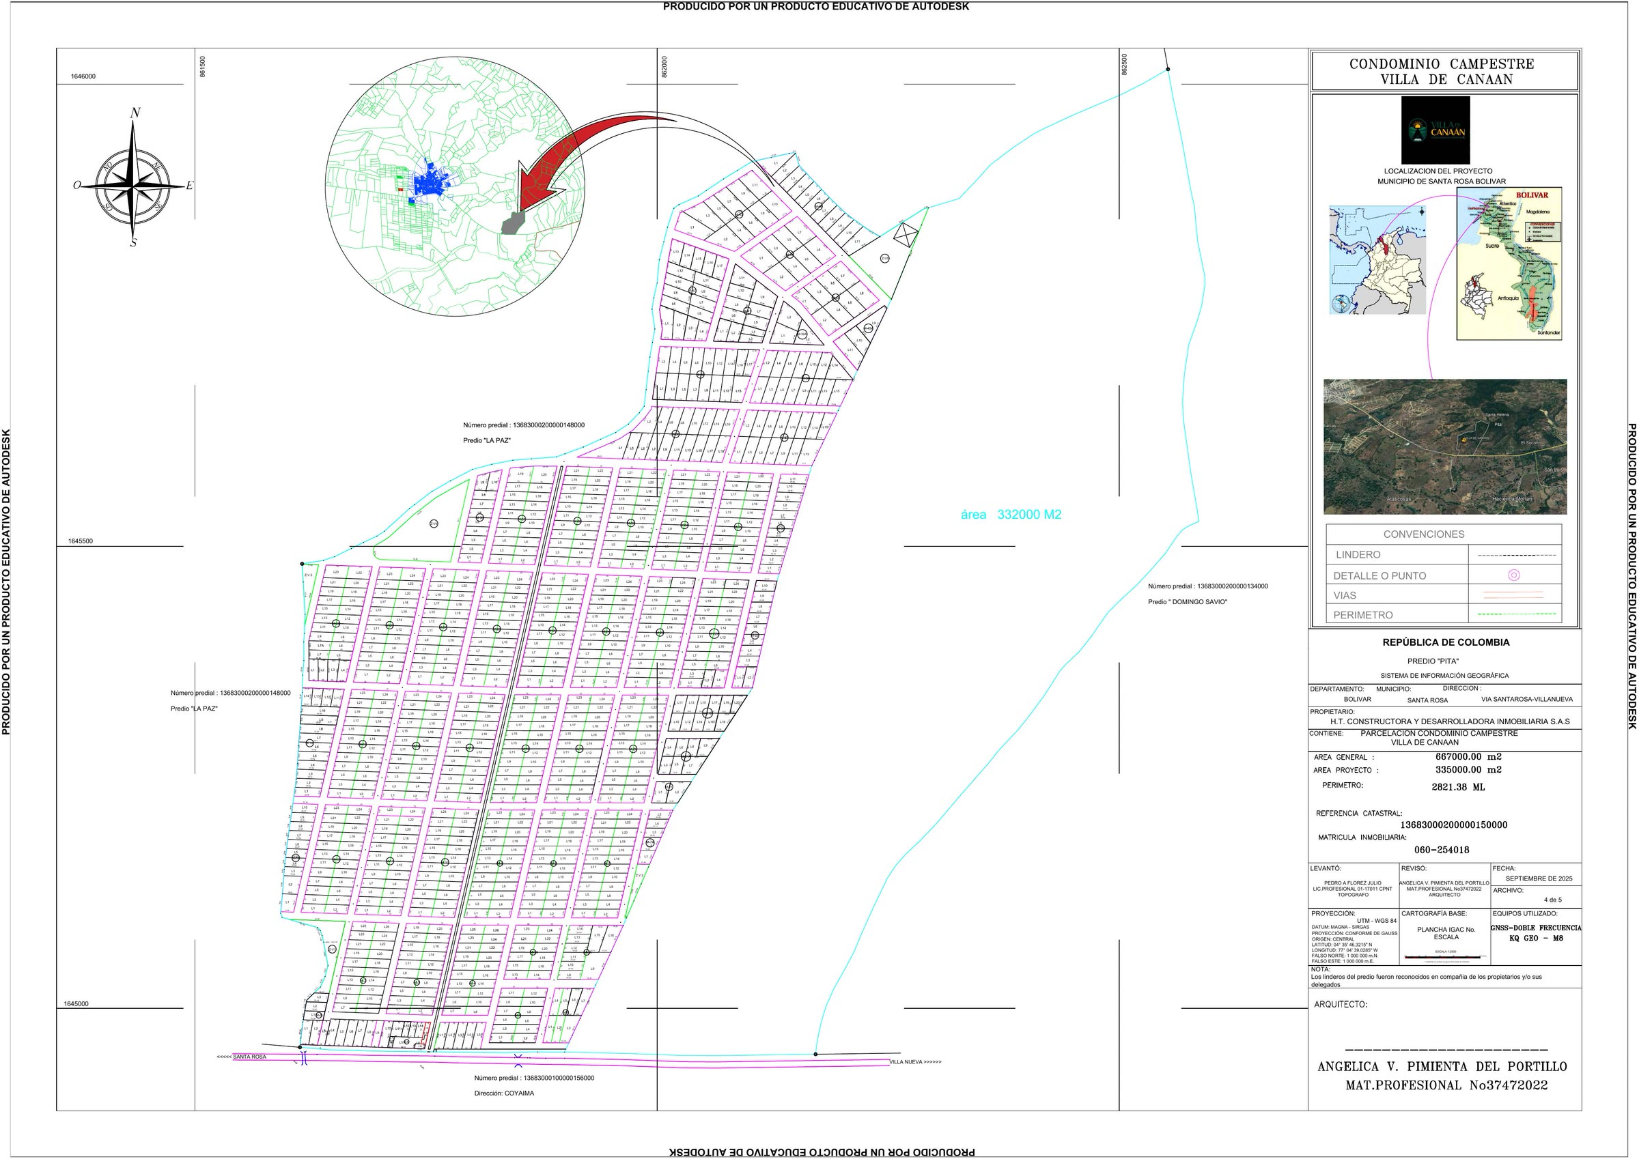This screenshot has height=1159, width=1639.
Task: Click the LINDERO legend row
Action: [1444, 554]
